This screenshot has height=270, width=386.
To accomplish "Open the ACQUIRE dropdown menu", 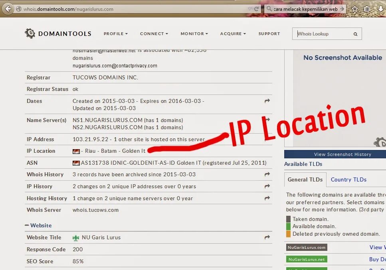I will (x=233, y=34).
